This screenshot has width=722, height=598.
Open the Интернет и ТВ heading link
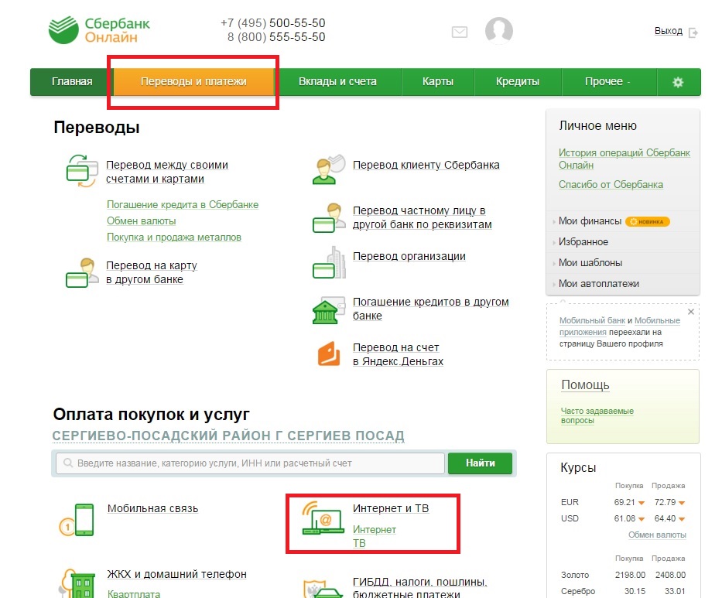(x=391, y=509)
